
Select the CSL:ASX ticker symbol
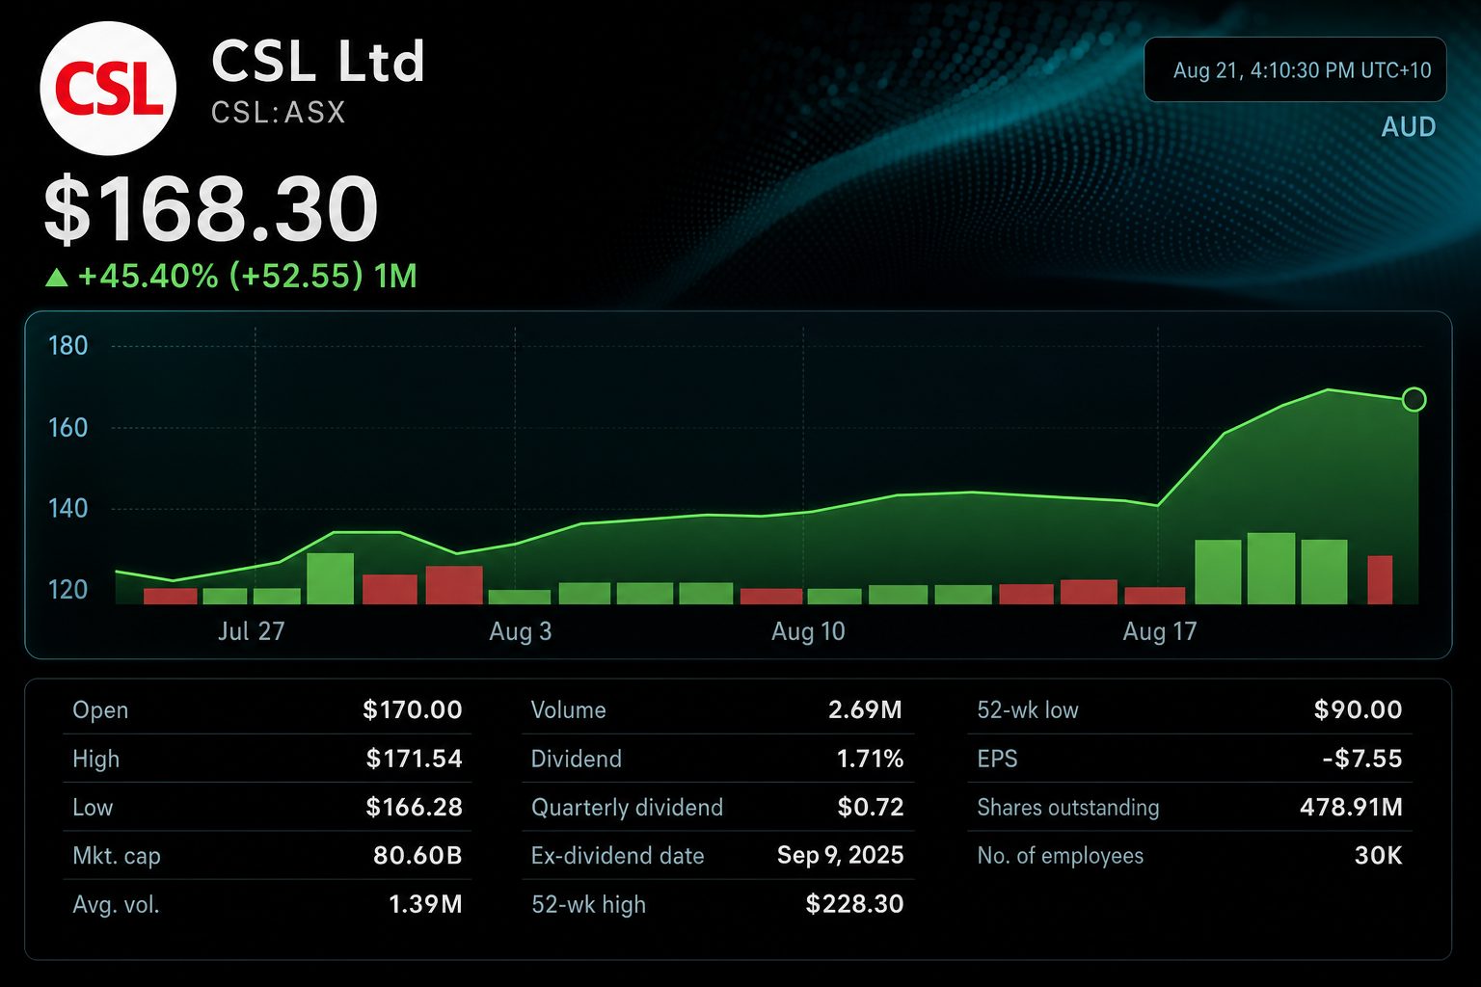278,113
